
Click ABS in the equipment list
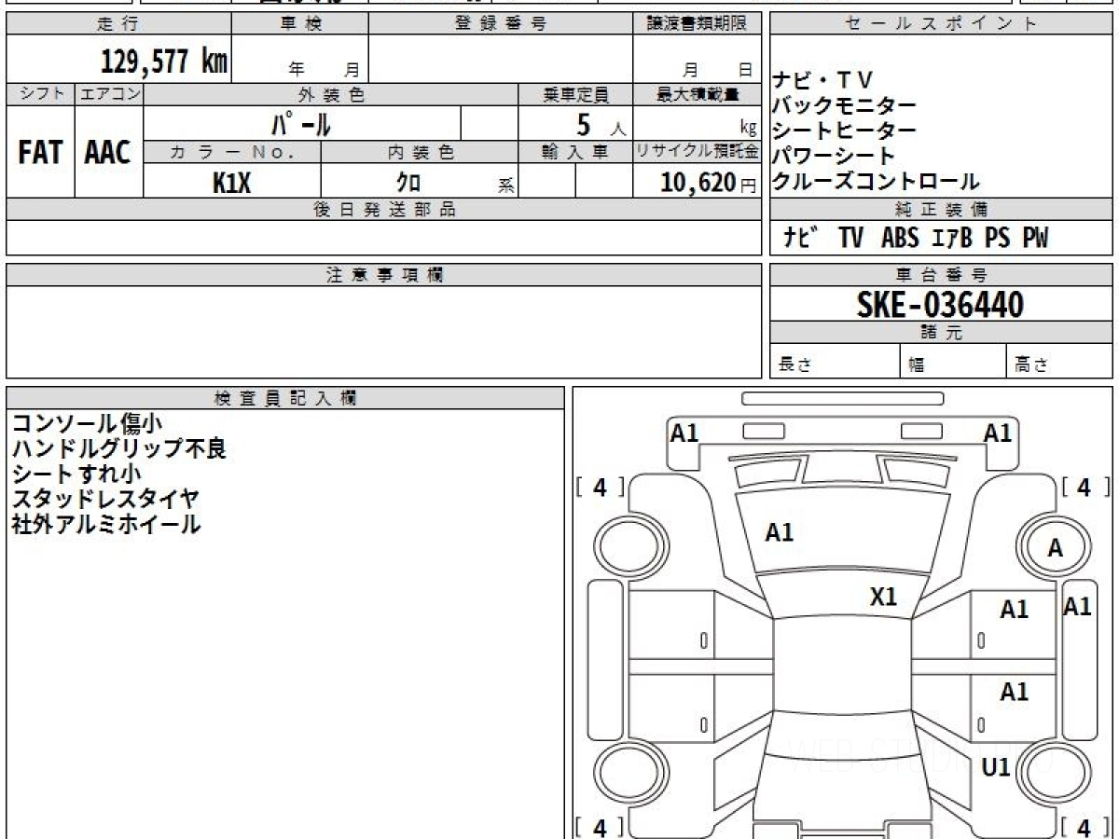(900, 239)
